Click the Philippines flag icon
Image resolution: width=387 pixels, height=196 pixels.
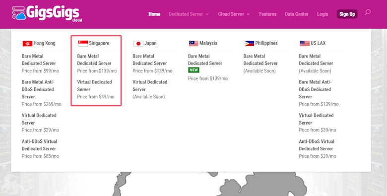(x=249, y=44)
